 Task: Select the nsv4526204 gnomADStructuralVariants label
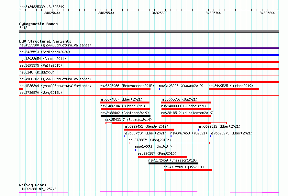[x=55, y=86]
